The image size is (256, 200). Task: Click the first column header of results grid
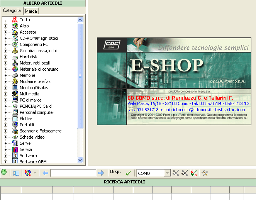(11, 190)
